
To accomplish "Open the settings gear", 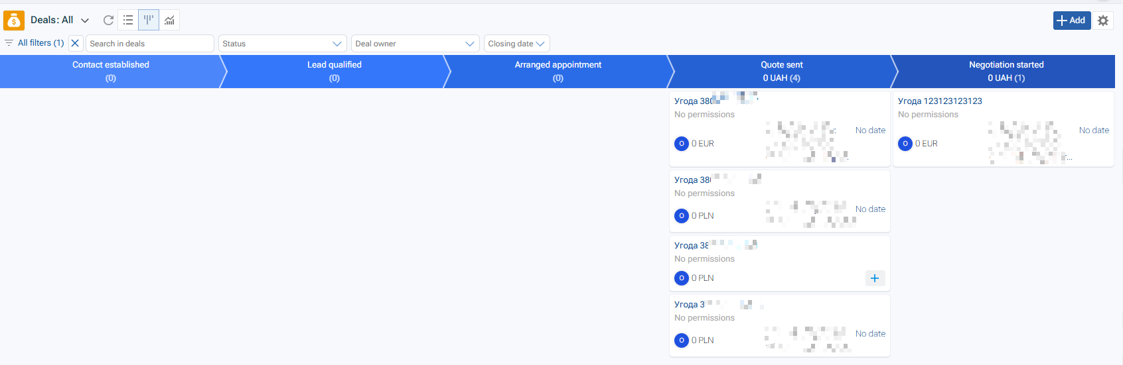I will click(1103, 21).
